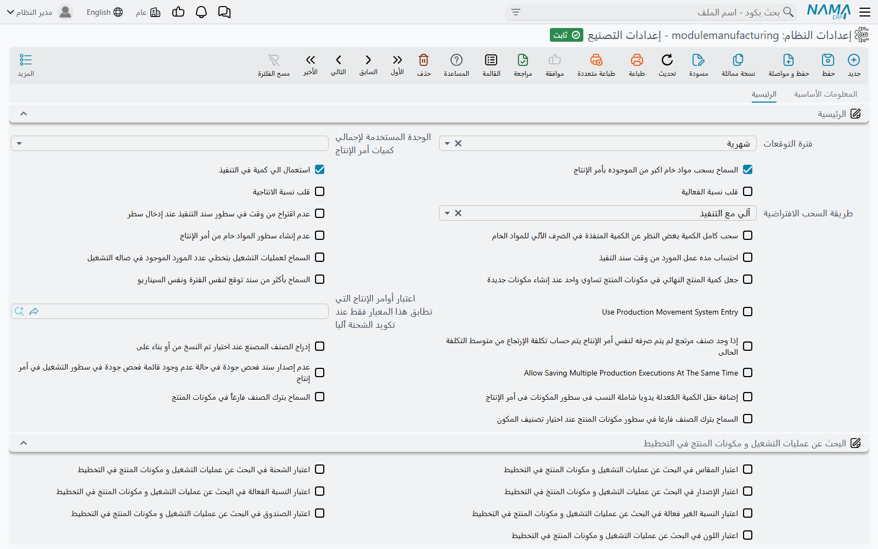Click the طباعه (Print) icon
Image resolution: width=878 pixels, height=549 pixels.
(637, 60)
